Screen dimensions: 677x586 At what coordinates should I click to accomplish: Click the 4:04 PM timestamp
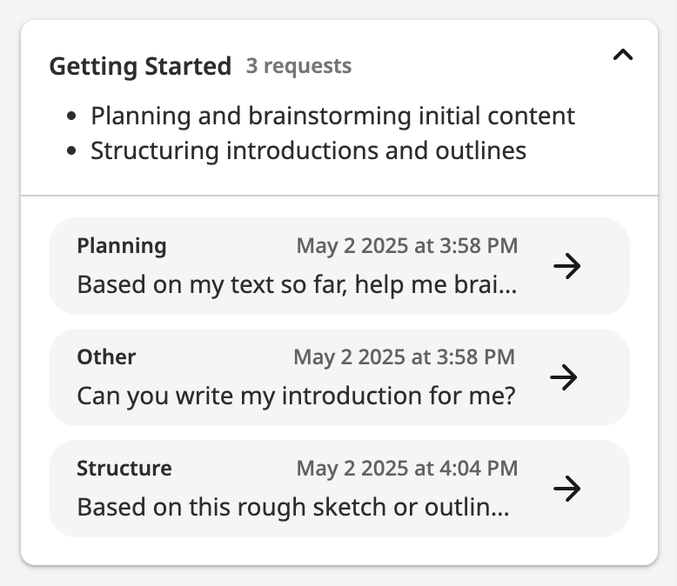tap(407, 469)
